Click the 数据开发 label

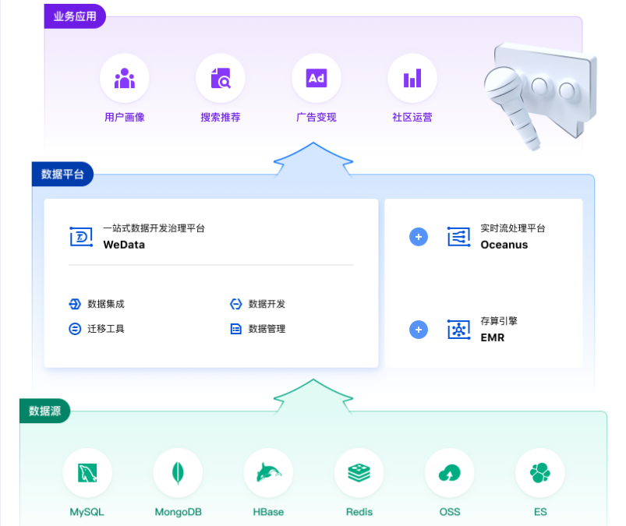pos(267,304)
